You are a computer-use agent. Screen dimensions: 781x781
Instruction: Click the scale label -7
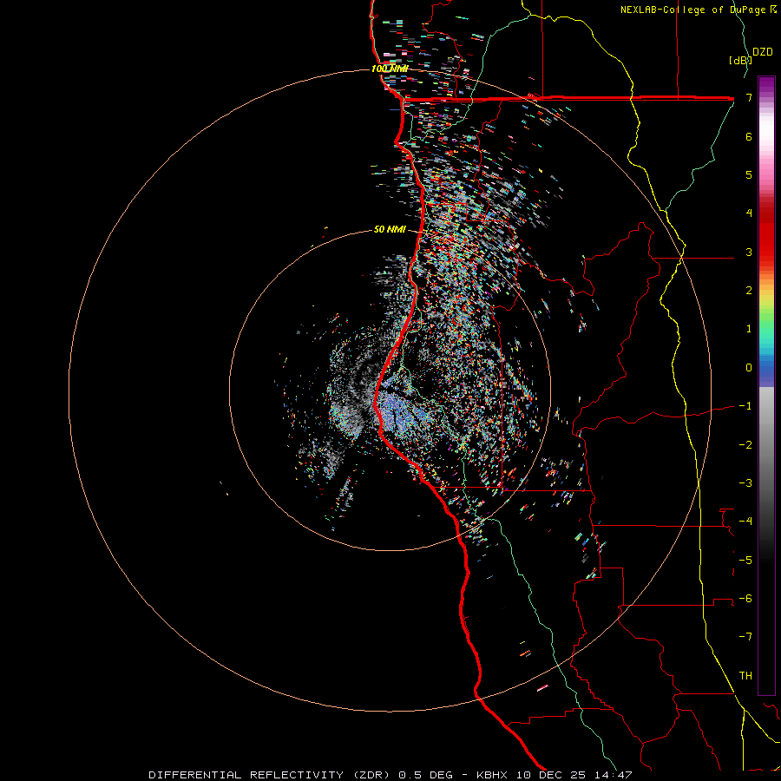point(745,637)
